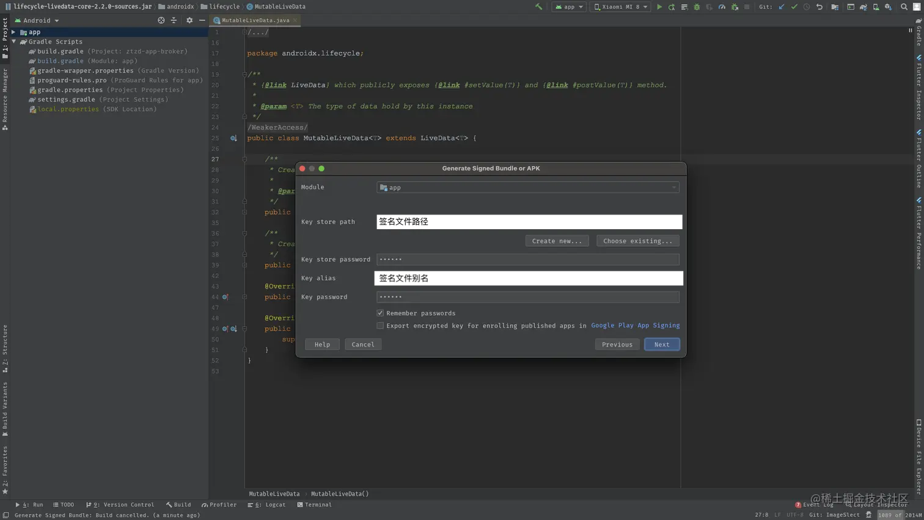Hide the Project panel with the minus icon

(202, 20)
